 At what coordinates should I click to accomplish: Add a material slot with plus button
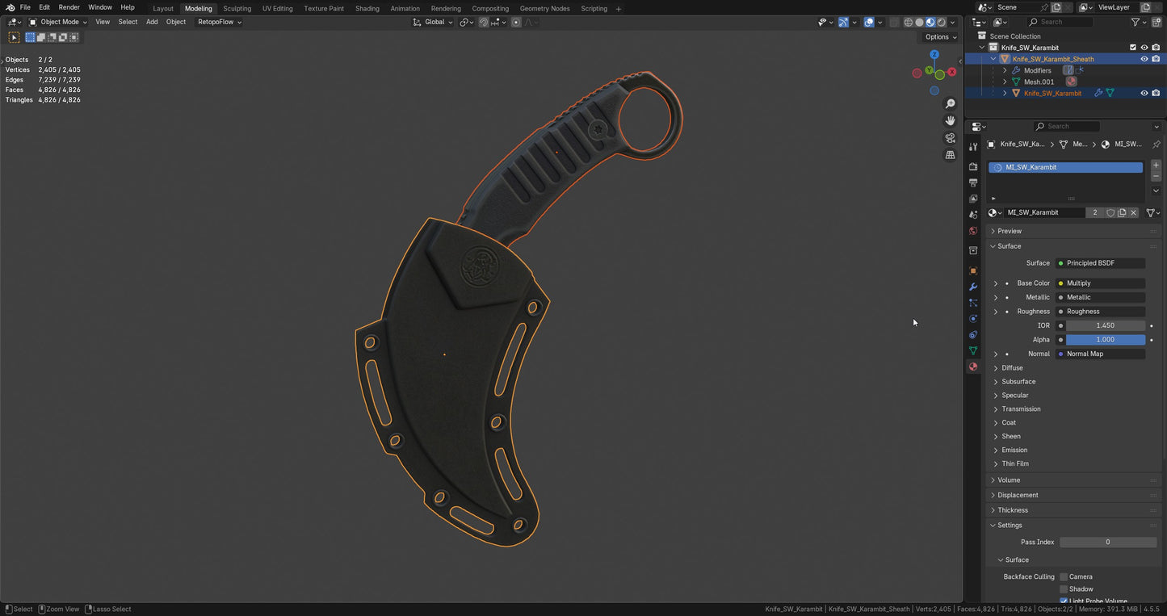tap(1156, 166)
